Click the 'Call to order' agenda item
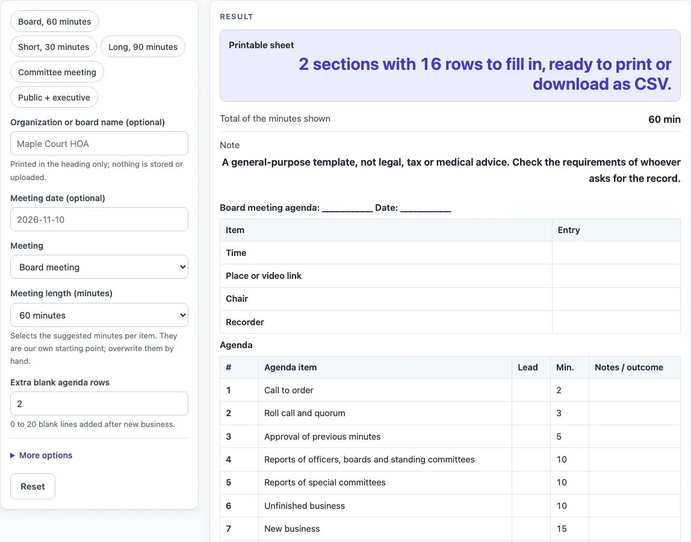 click(x=289, y=390)
